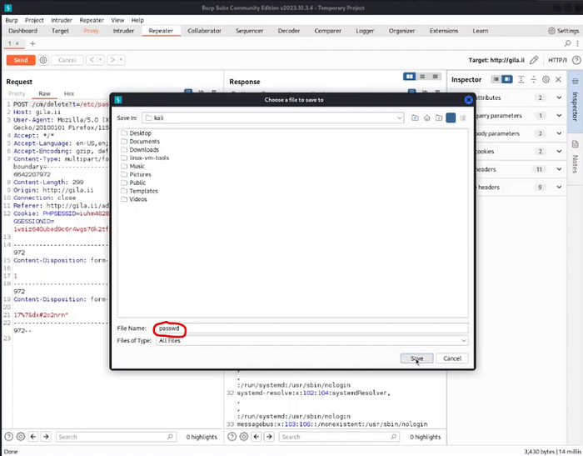This screenshot has width=583, height=456.
Task: Dock Inspector panel to left layout
Action: pyautogui.click(x=496, y=79)
